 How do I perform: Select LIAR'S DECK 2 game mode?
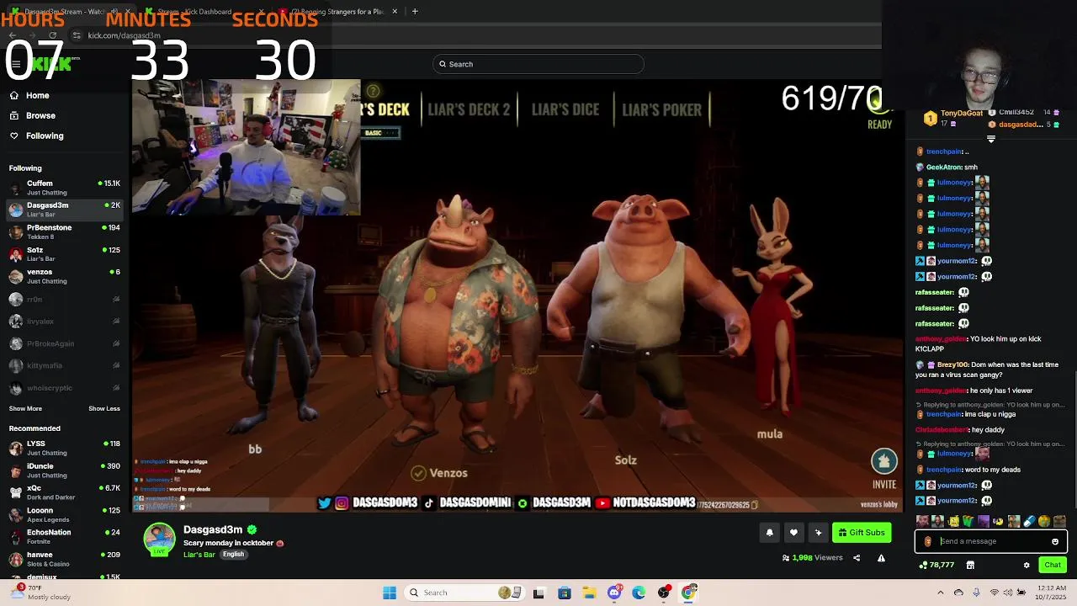pyautogui.click(x=469, y=109)
